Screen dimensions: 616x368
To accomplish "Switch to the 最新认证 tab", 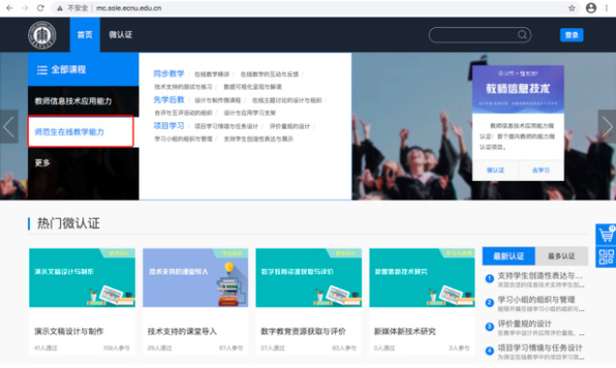I will point(509,256).
